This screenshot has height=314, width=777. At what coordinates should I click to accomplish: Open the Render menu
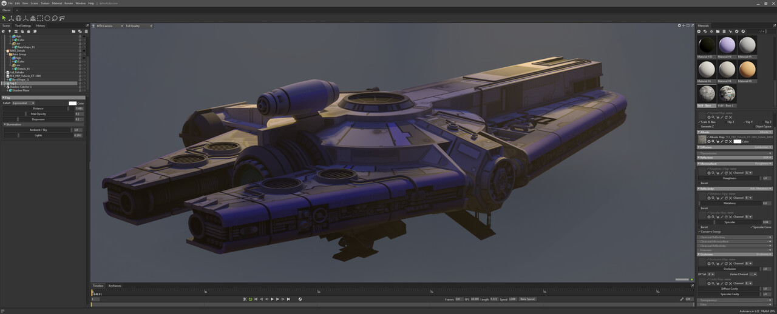69,3
